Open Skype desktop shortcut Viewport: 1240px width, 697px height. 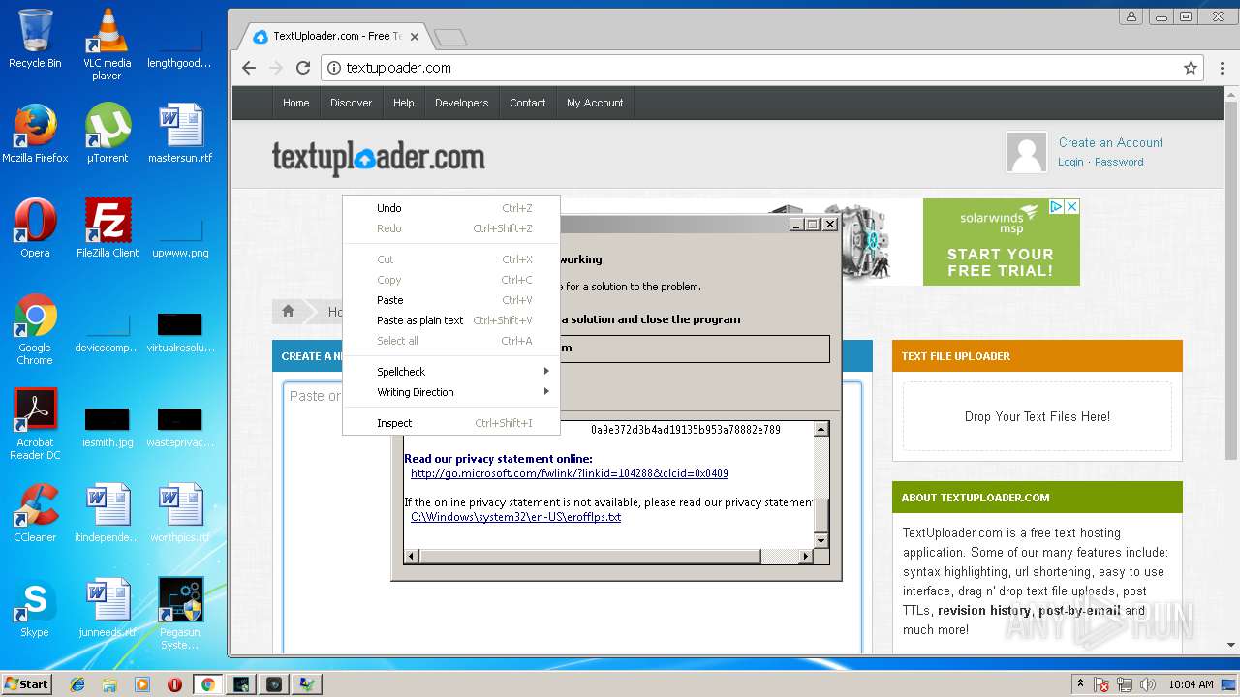[x=35, y=608]
